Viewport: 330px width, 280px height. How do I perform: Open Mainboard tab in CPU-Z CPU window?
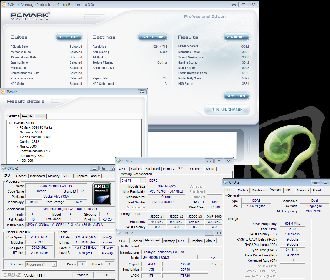37,176
